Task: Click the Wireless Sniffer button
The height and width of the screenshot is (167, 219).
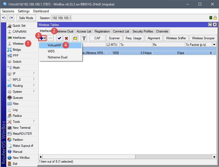Action: click(x=176, y=38)
